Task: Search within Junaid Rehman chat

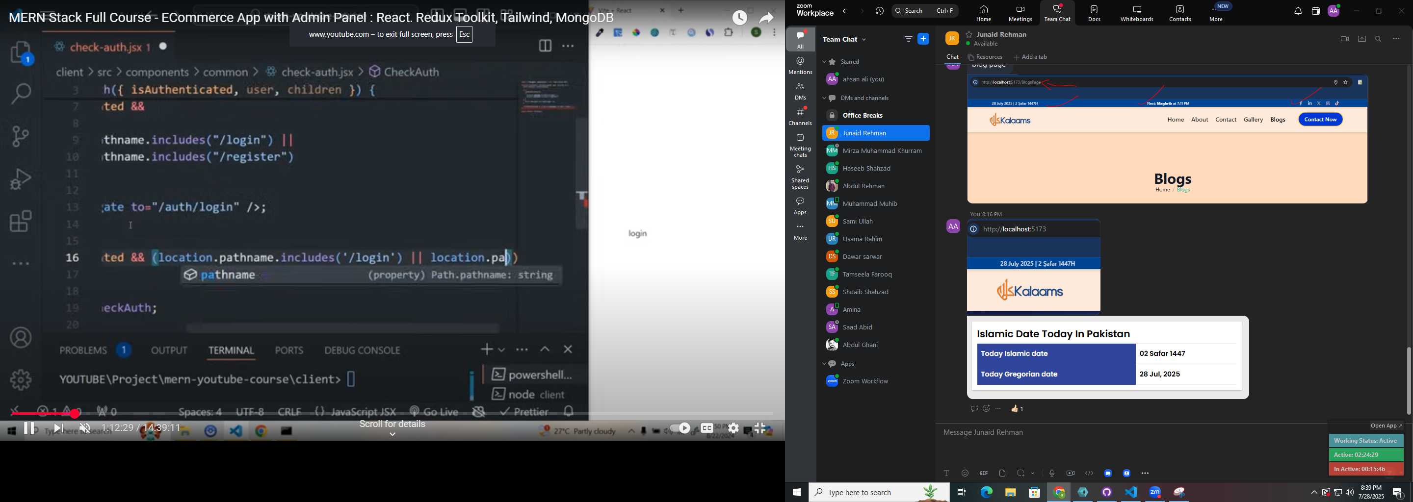Action: coord(1379,39)
